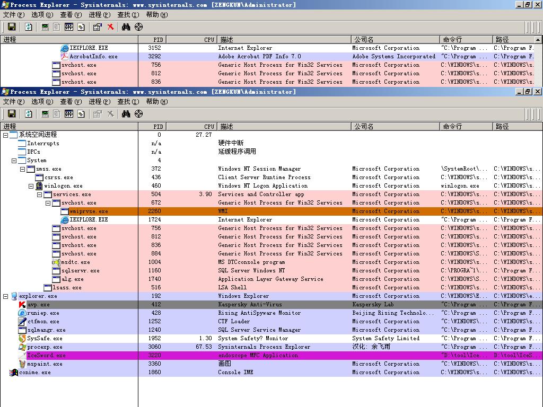Collapse the winlogon.exe branch
This screenshot has width=543, height=407.
coord(31,186)
